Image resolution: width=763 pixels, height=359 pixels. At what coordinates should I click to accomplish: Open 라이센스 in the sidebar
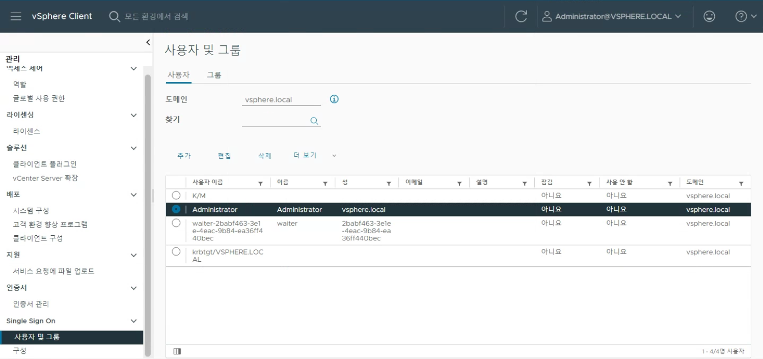[26, 131]
